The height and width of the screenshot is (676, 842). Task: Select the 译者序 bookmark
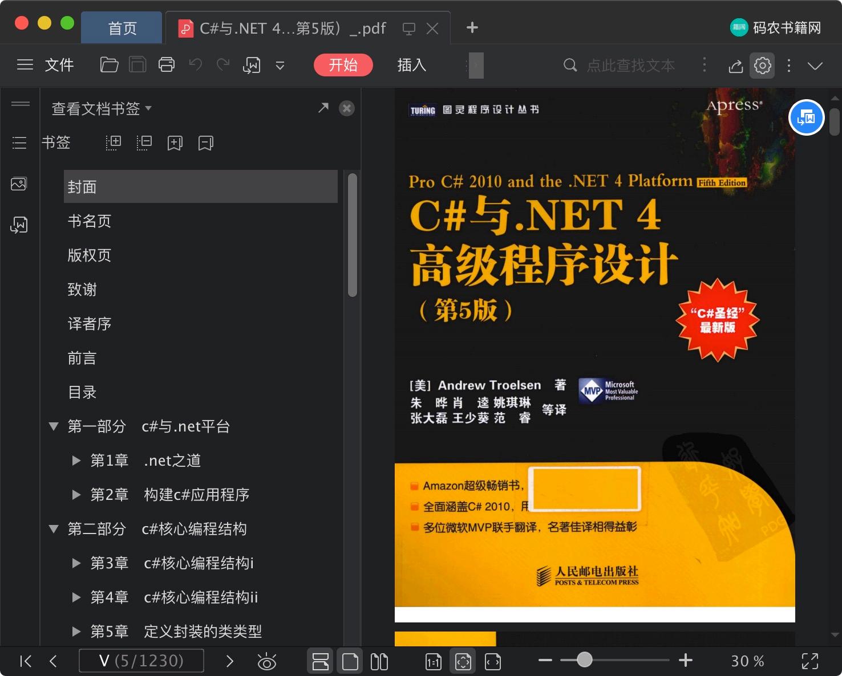pos(90,324)
